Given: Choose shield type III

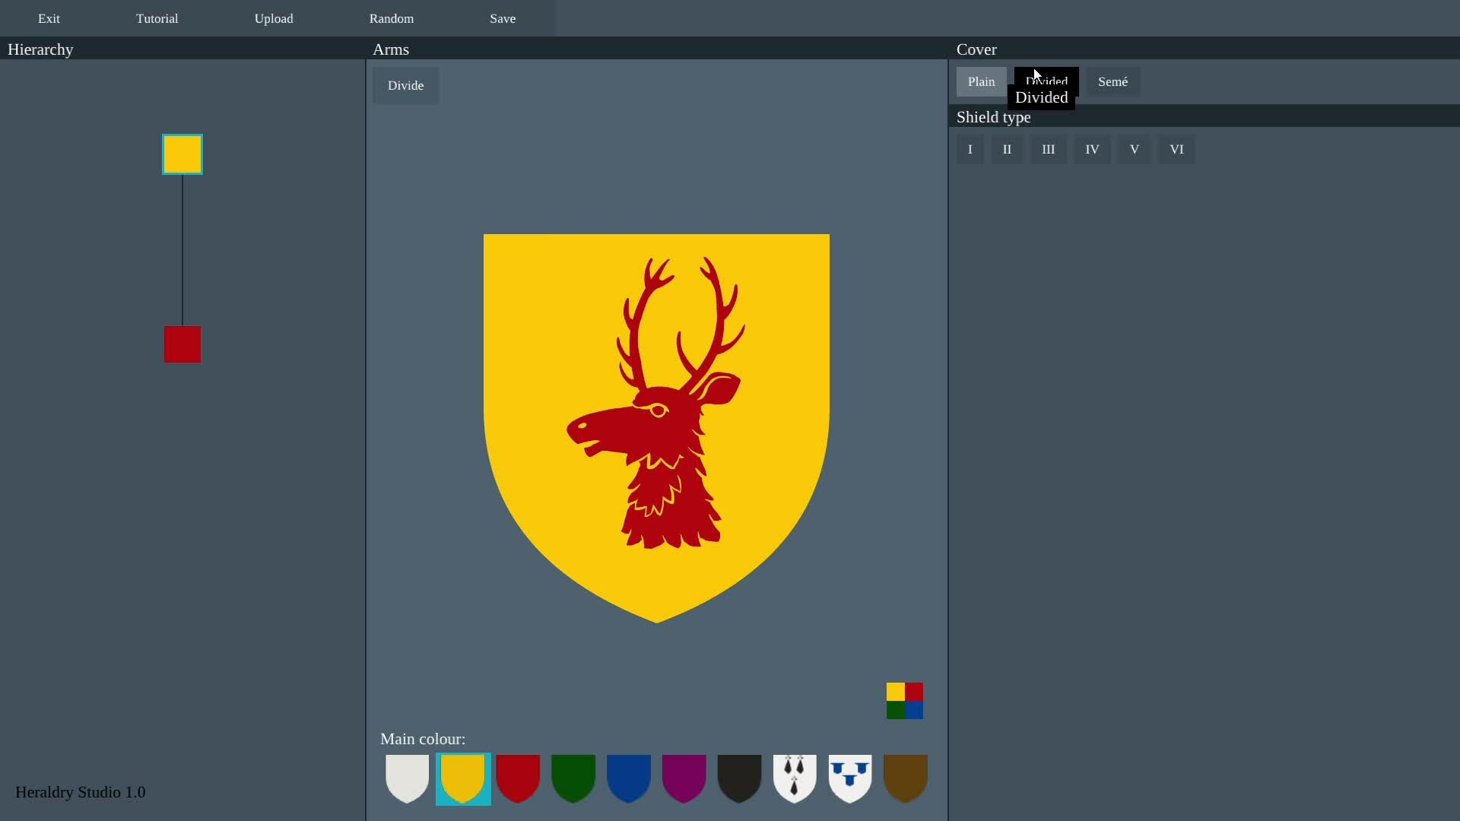Looking at the screenshot, I should (1048, 149).
